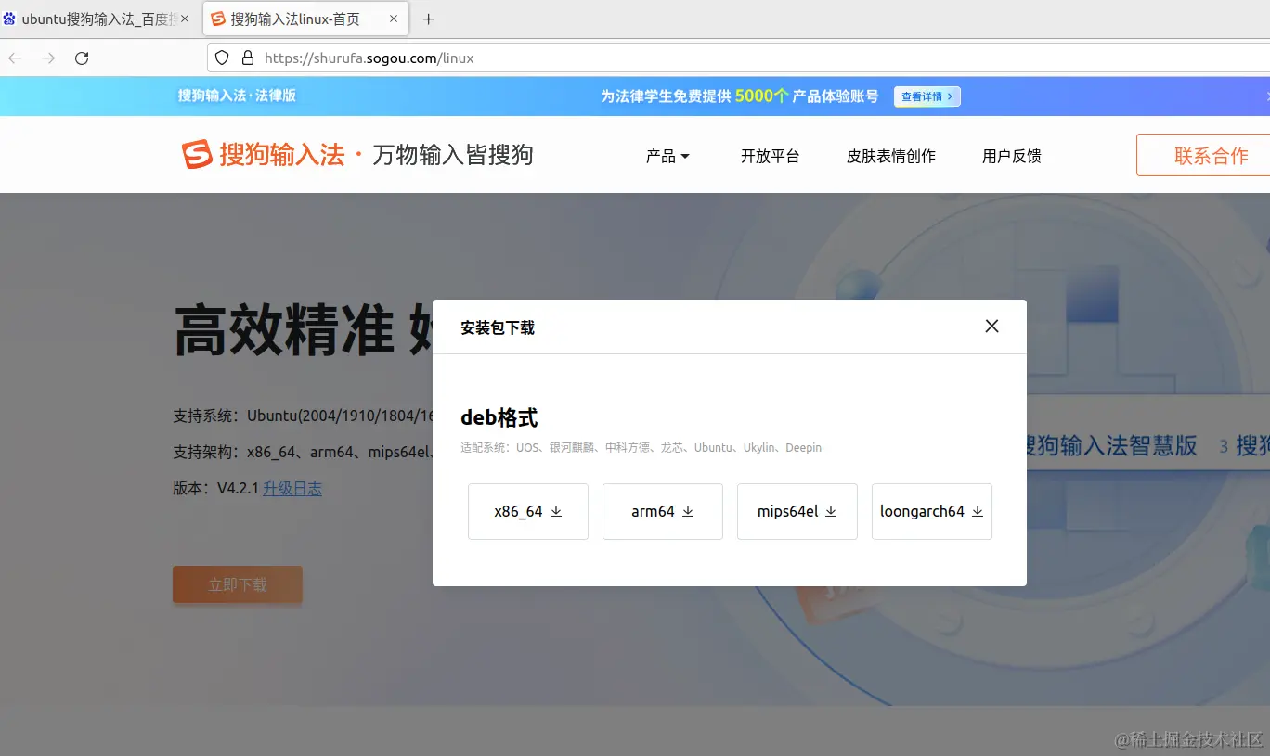The width and height of the screenshot is (1270, 756).
Task: Switch to the ubuntu搜狗输入法 Baidu tab
Action: (x=98, y=19)
